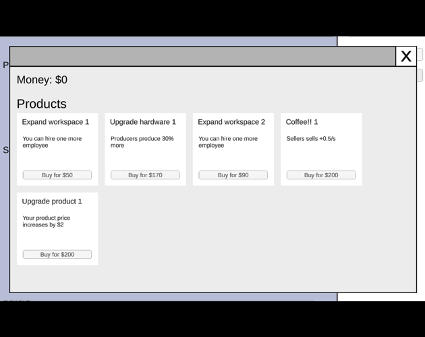This screenshot has height=337, width=425.
Task: Buy Coffee!! 1 for $200
Action: coord(321,175)
